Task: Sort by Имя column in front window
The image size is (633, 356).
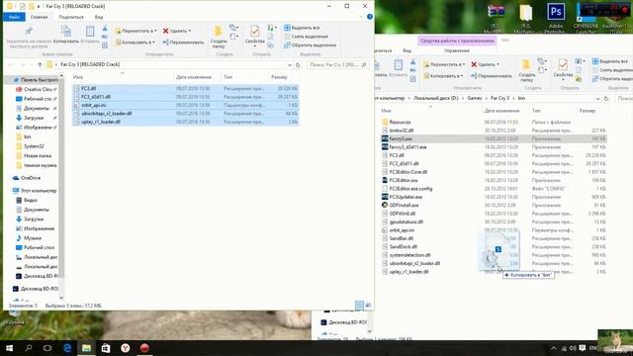Action: coord(78,77)
